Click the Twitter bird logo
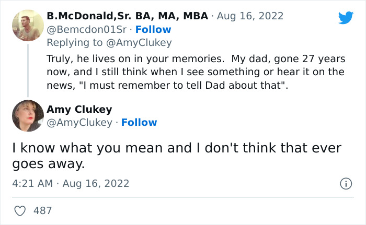This screenshot has height=225, width=366. [346, 18]
